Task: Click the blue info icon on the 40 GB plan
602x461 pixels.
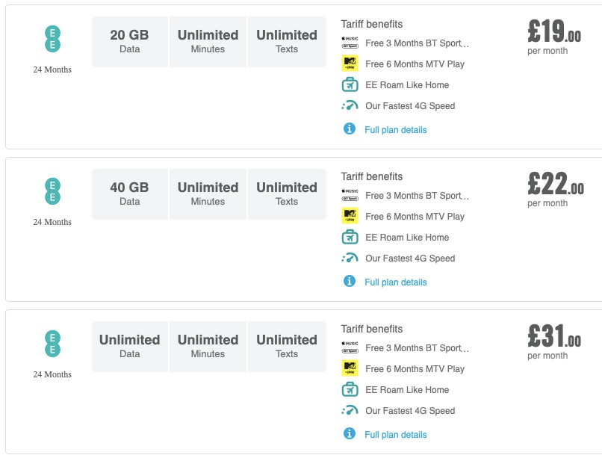Action: tap(349, 282)
